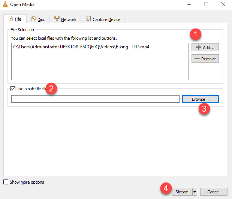Cancel the Open Media dialog
The height and width of the screenshot is (199, 232).
(213, 192)
